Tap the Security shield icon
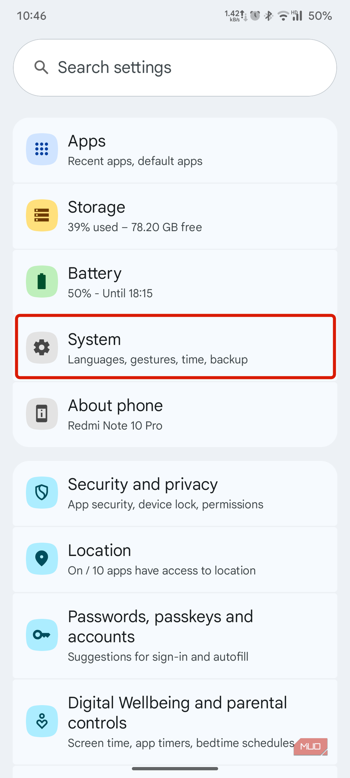The width and height of the screenshot is (350, 778). (42, 492)
